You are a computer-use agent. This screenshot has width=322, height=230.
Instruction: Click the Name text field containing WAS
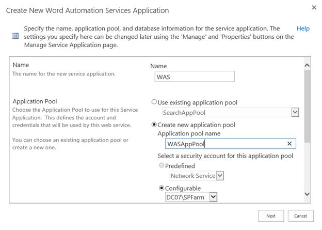[x=195, y=76]
